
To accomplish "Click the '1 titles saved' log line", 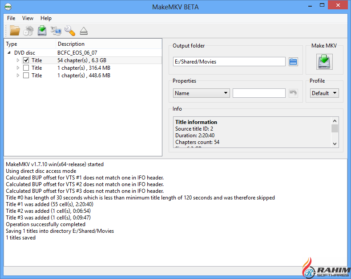I will 20,238.
